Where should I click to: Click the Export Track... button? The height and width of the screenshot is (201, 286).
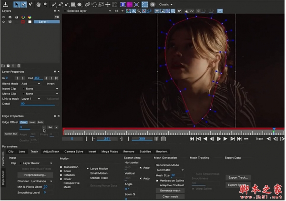(x=238, y=178)
